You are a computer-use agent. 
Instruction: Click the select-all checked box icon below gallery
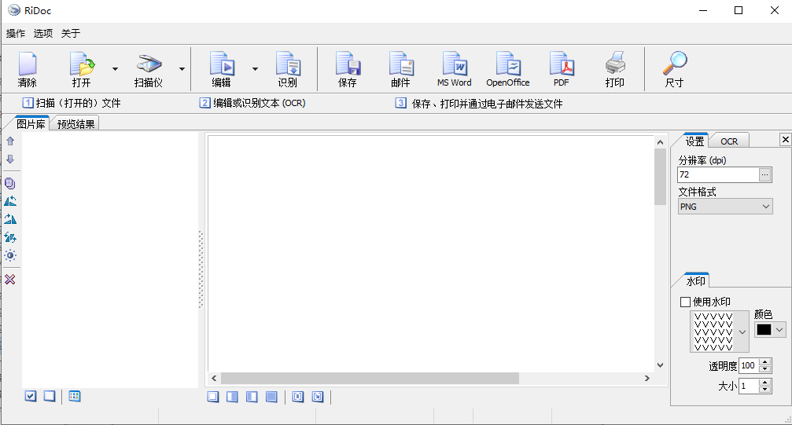[31, 396]
